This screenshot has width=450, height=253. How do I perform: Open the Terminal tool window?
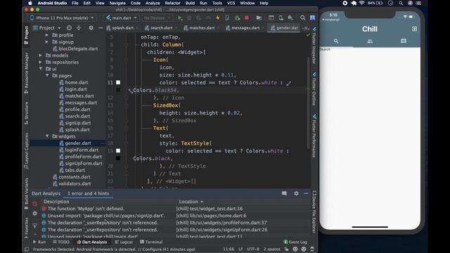coord(151,242)
